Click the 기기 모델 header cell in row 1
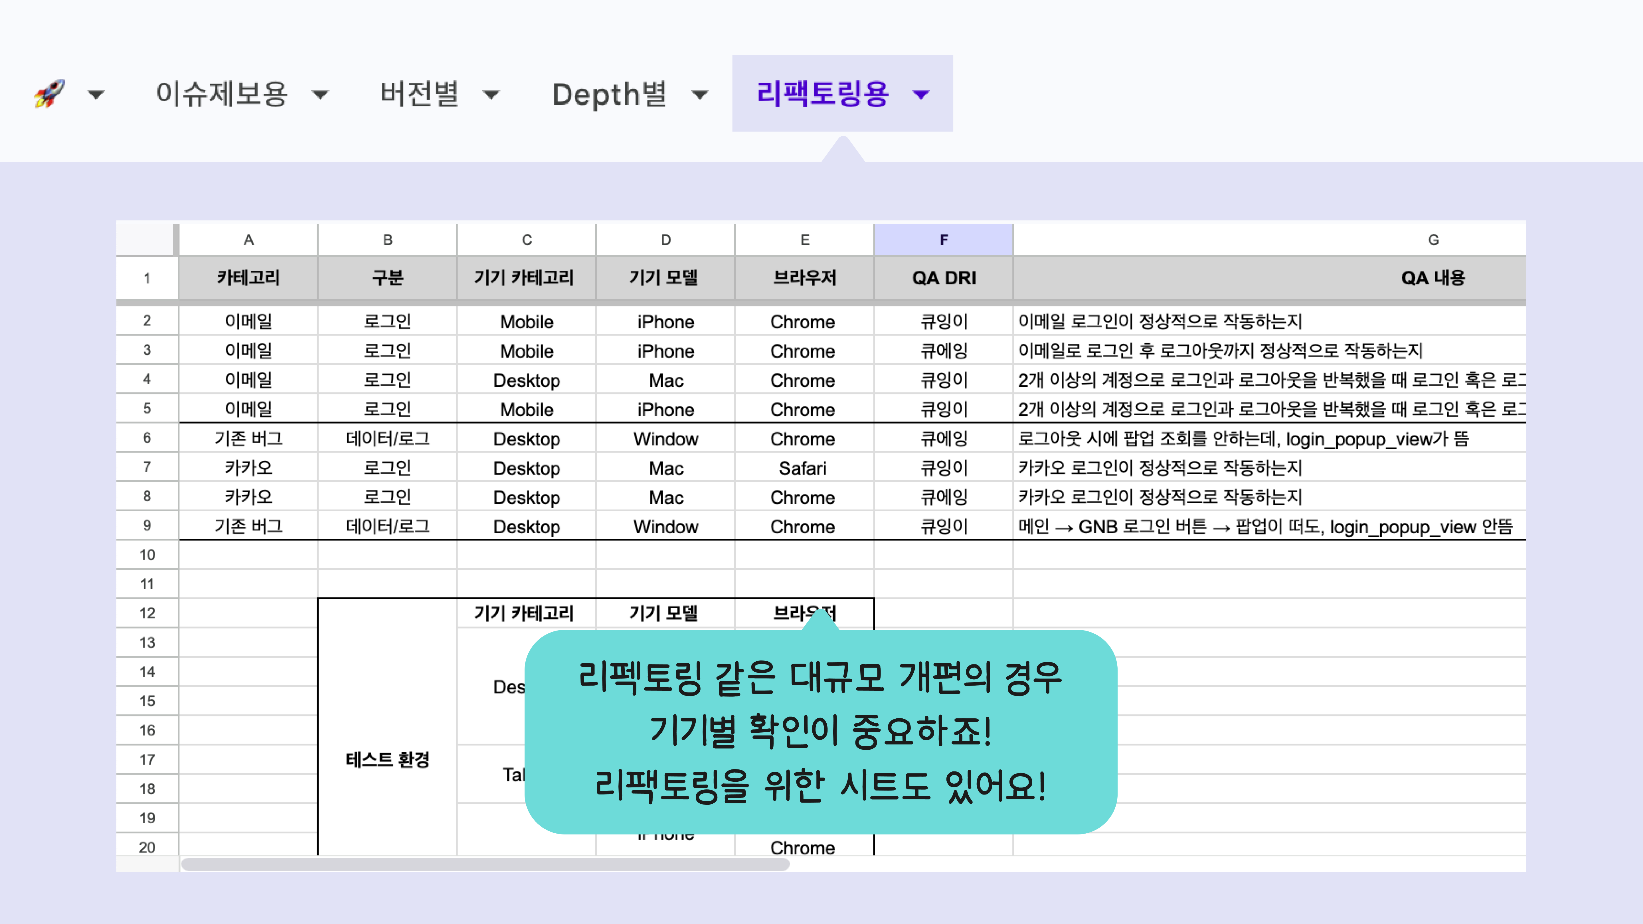1643x924 pixels. (x=665, y=278)
